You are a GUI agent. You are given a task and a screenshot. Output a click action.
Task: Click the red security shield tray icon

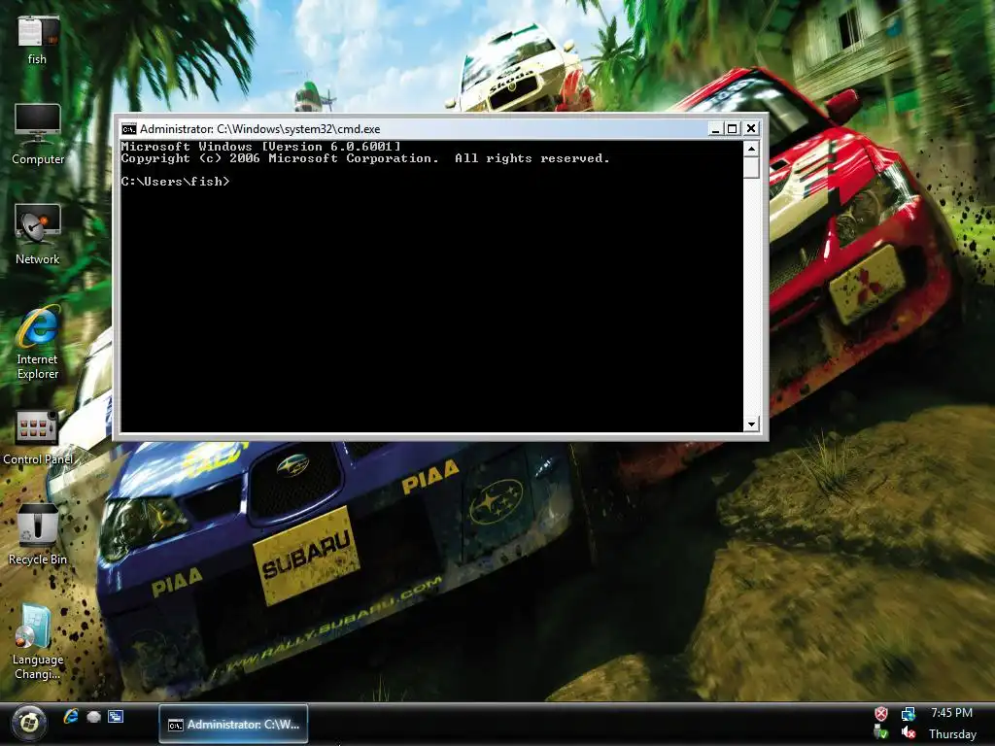pos(881,714)
